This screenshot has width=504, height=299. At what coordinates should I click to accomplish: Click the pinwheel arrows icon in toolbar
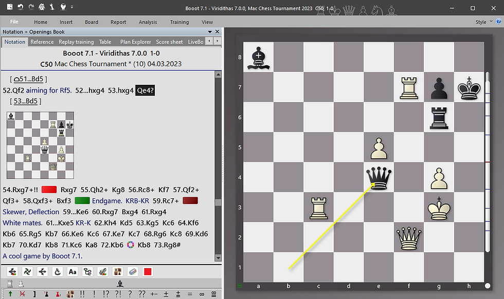[27, 272]
